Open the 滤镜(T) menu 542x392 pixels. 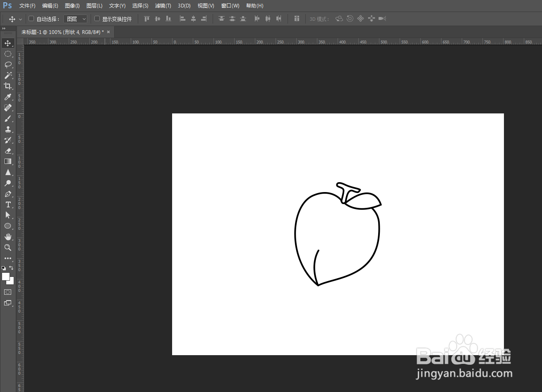(x=163, y=6)
